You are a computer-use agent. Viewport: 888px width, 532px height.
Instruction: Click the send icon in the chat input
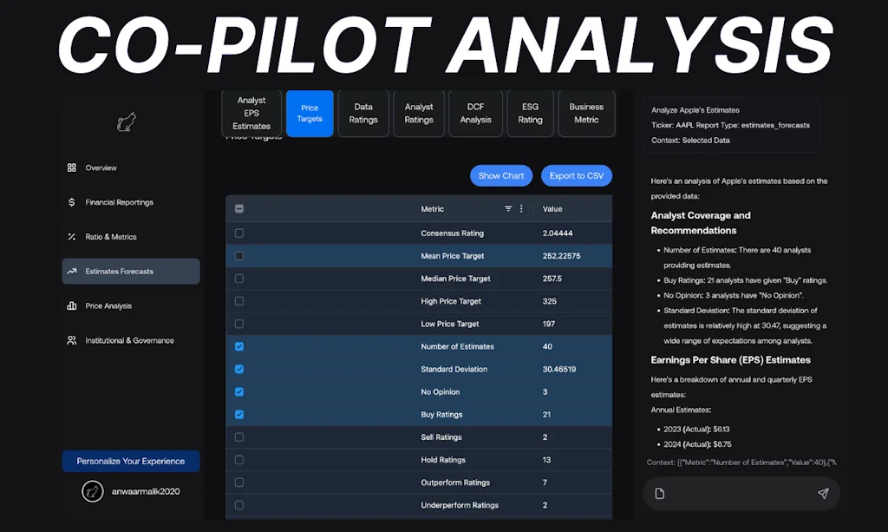click(822, 493)
